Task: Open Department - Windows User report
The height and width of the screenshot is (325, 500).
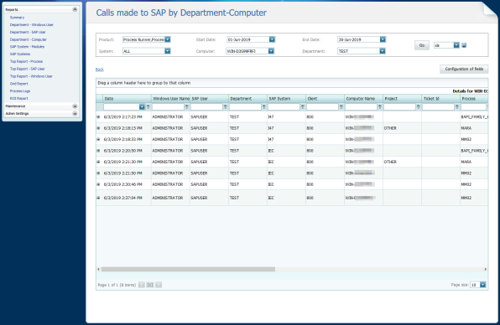Action: point(32,25)
